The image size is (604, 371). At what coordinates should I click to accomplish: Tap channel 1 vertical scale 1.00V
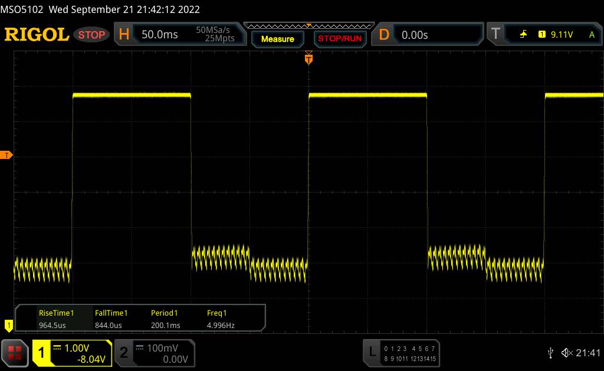[77, 348]
